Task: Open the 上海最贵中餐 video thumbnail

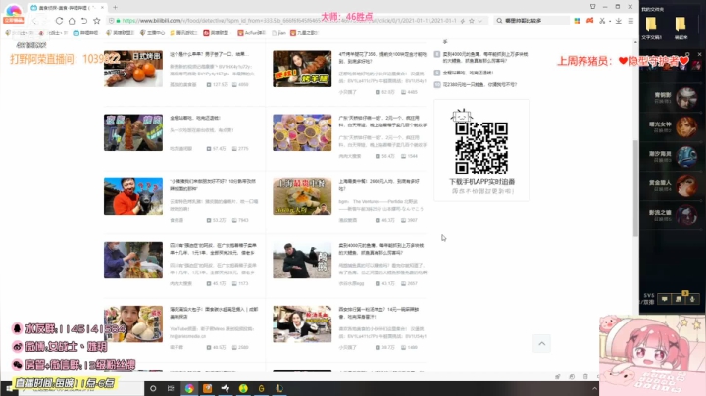Action: [302, 196]
